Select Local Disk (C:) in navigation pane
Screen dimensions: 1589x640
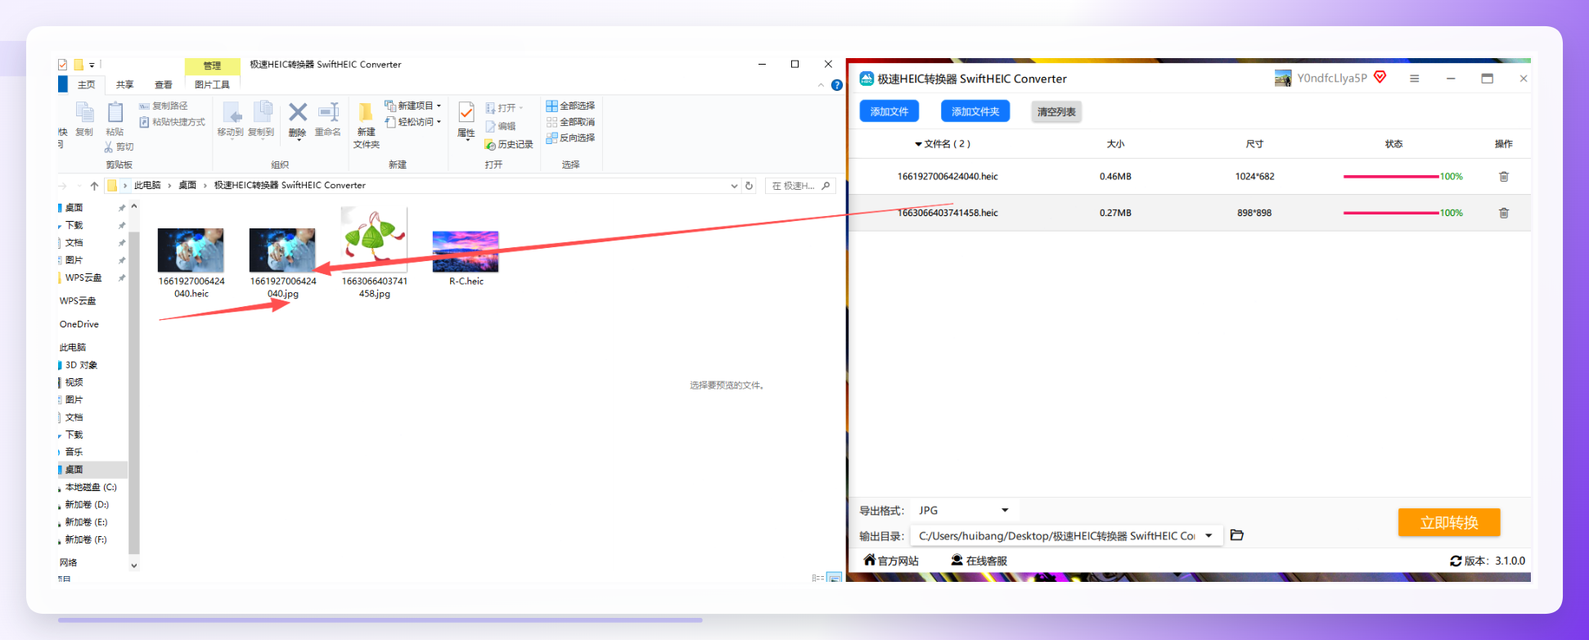click(x=91, y=487)
